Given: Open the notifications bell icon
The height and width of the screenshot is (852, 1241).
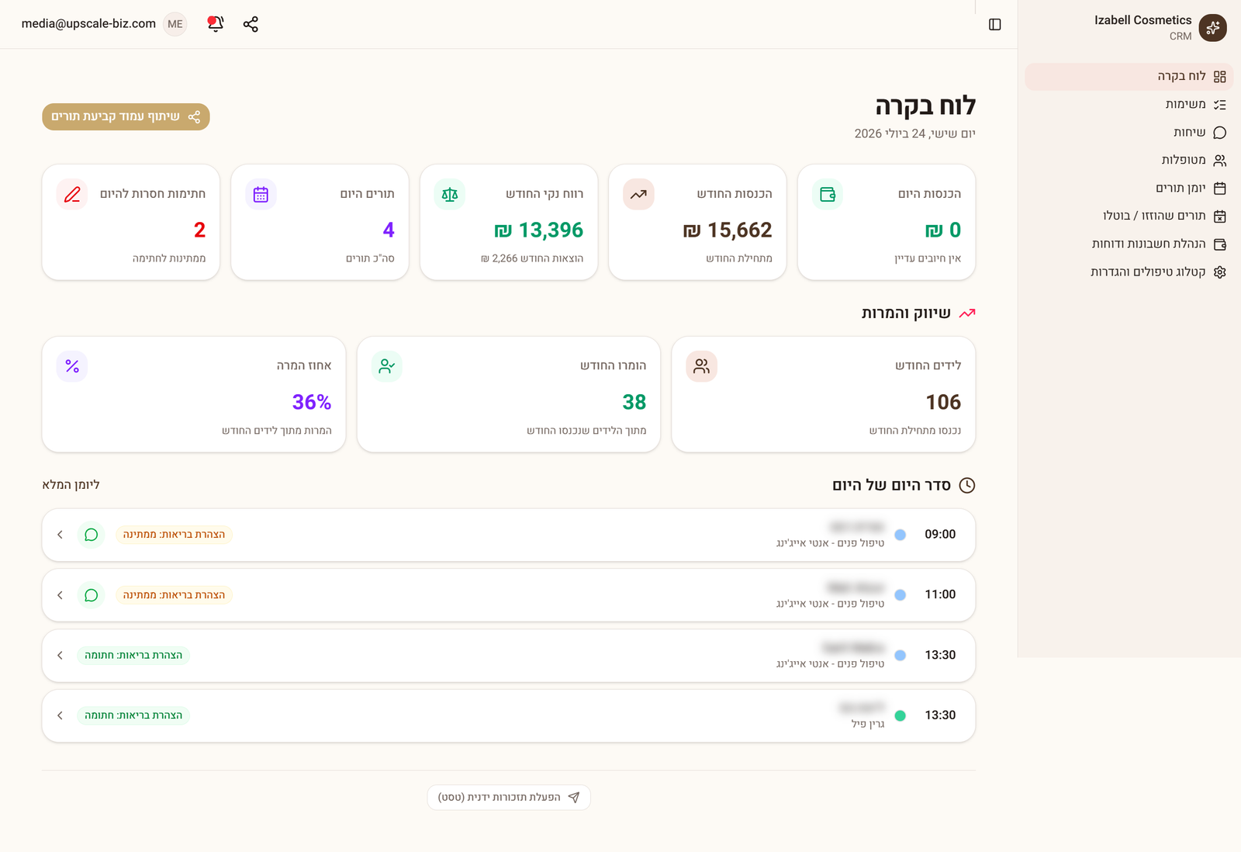Looking at the screenshot, I should pyautogui.click(x=216, y=24).
